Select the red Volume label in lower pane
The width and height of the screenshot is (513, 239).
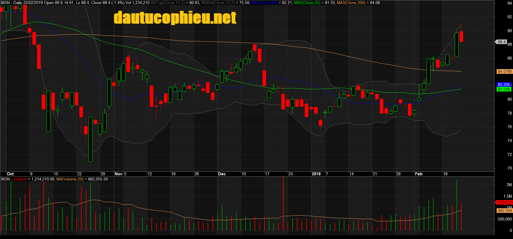tap(20, 179)
